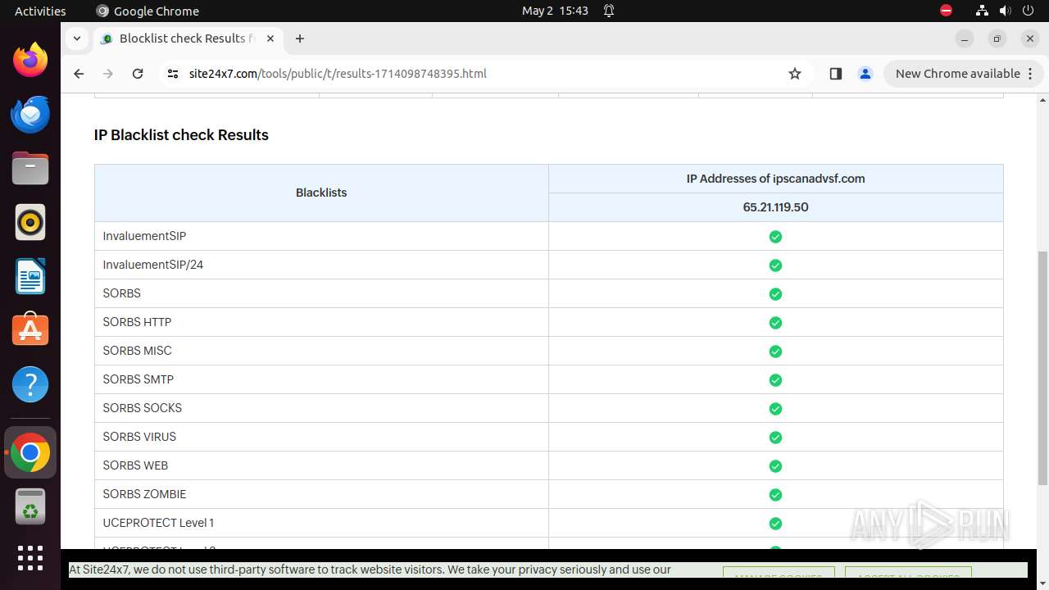Open Chrome profile avatar
Image resolution: width=1049 pixels, height=590 pixels.
point(865,74)
